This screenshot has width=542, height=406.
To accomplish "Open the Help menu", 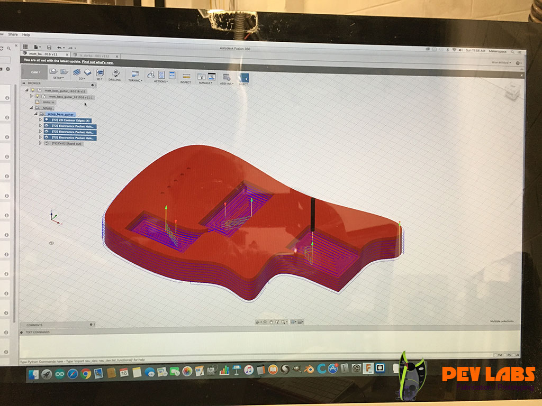I will pyautogui.click(x=26, y=34).
